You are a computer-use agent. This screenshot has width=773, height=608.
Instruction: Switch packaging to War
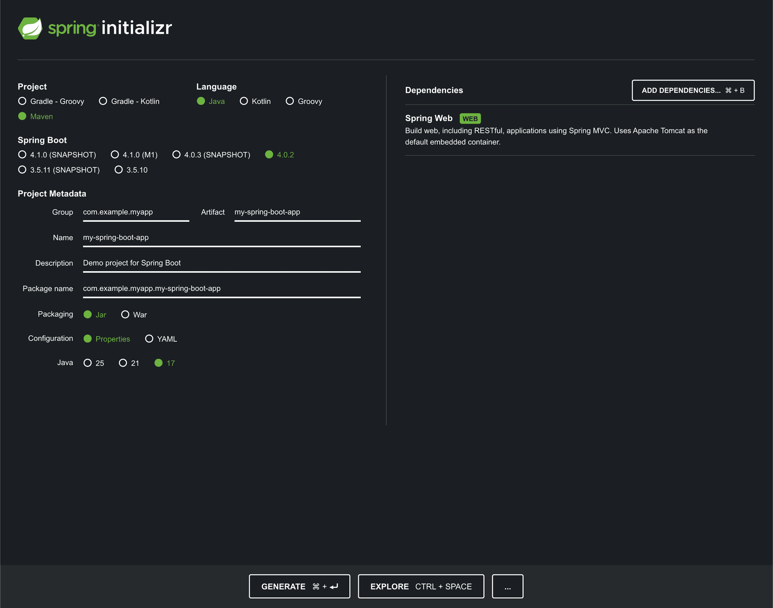125,314
